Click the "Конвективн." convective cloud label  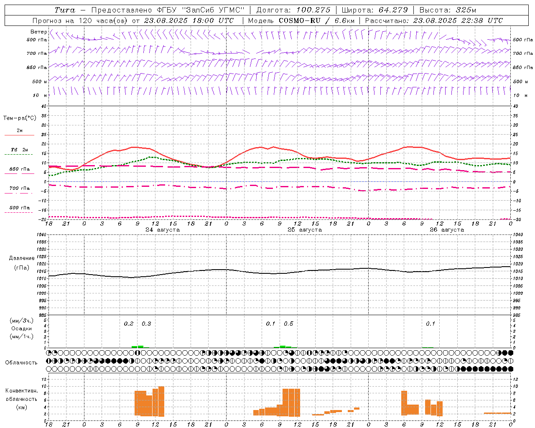pos(22,391)
